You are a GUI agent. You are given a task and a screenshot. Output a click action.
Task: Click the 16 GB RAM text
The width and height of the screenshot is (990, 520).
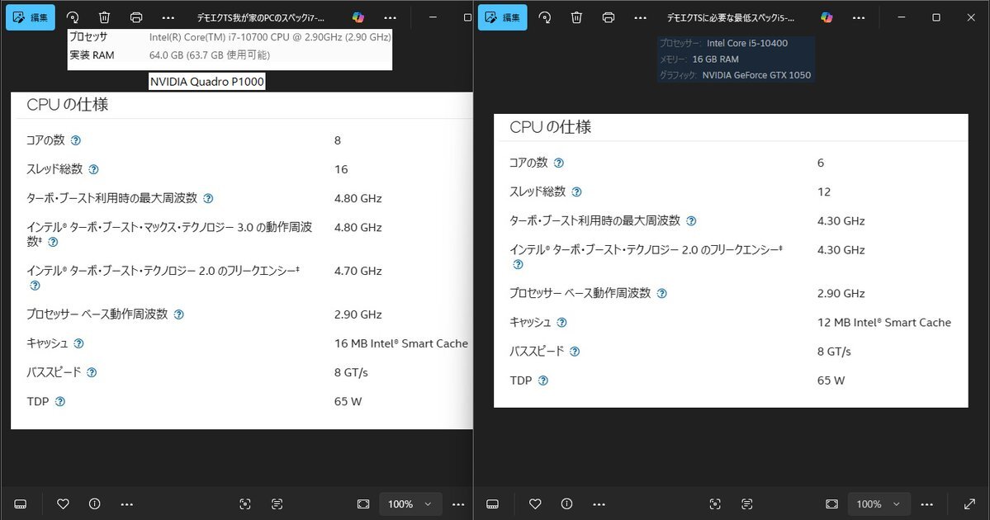(715, 59)
